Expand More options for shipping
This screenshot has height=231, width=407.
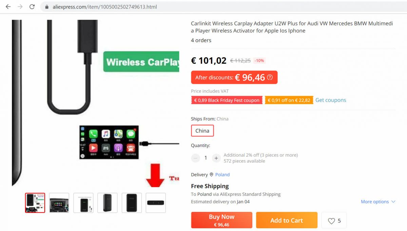click(378, 201)
